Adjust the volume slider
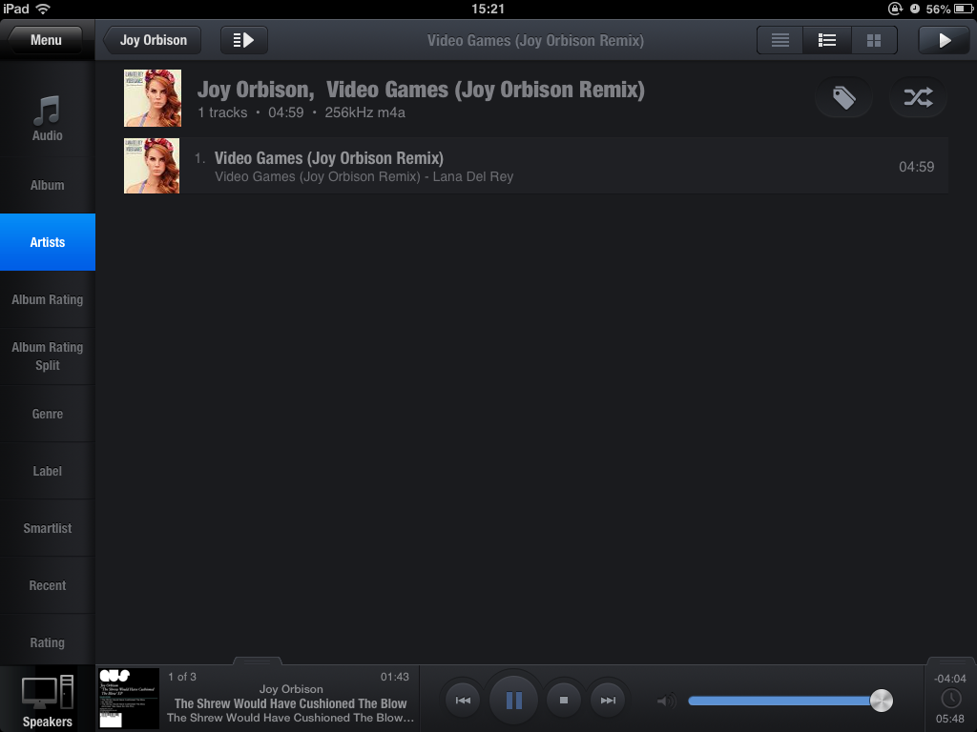This screenshot has width=977, height=732. (x=790, y=701)
